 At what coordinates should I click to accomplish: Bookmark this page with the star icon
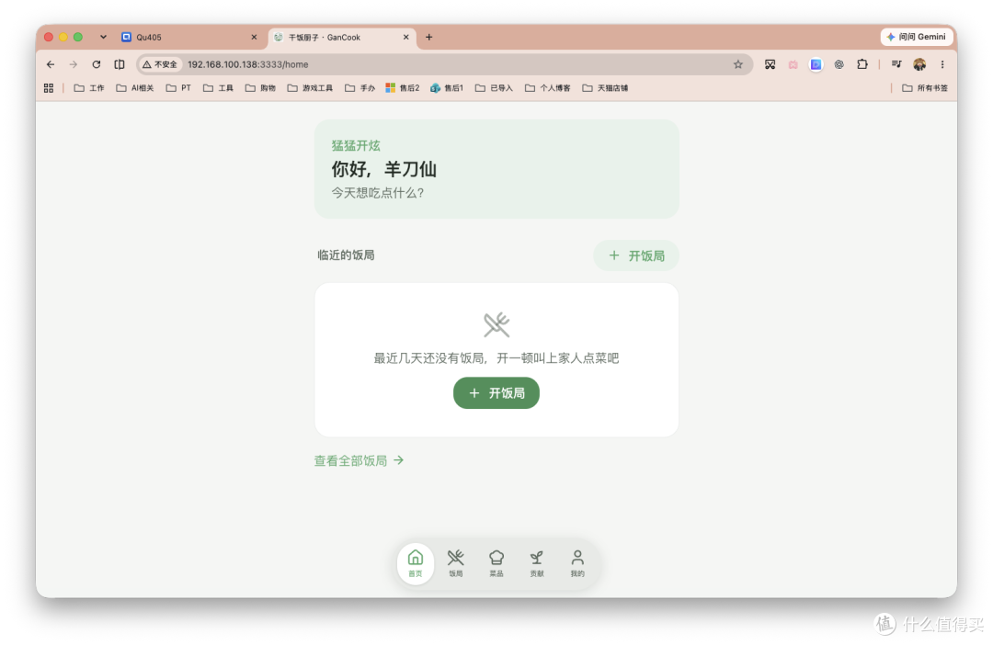tap(737, 64)
